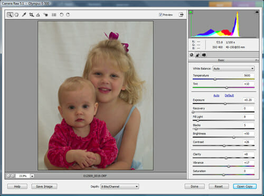Select the Hand tool
Viewport: 264px width, 196px height.
pyautogui.click(x=16, y=15)
